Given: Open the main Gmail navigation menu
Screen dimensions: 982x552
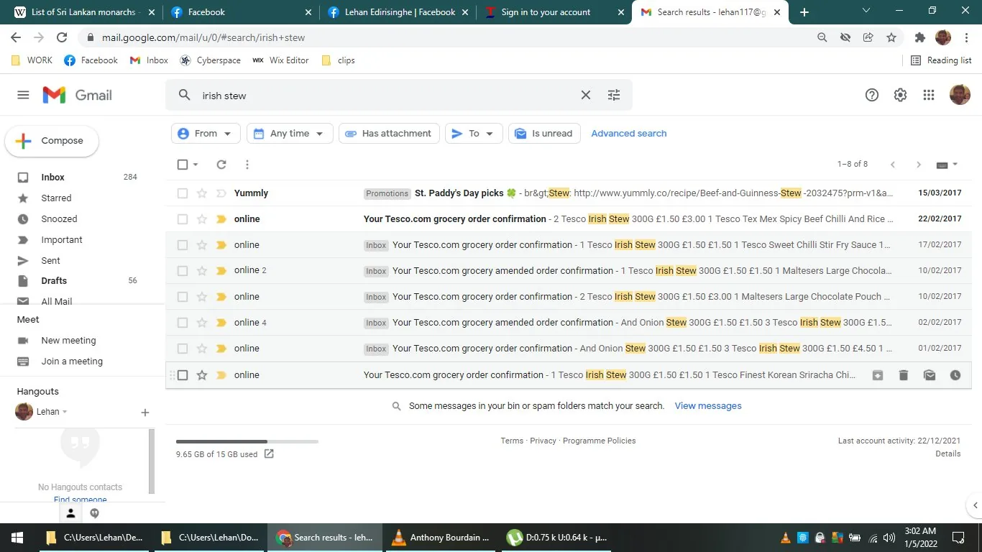Looking at the screenshot, I should [x=22, y=94].
